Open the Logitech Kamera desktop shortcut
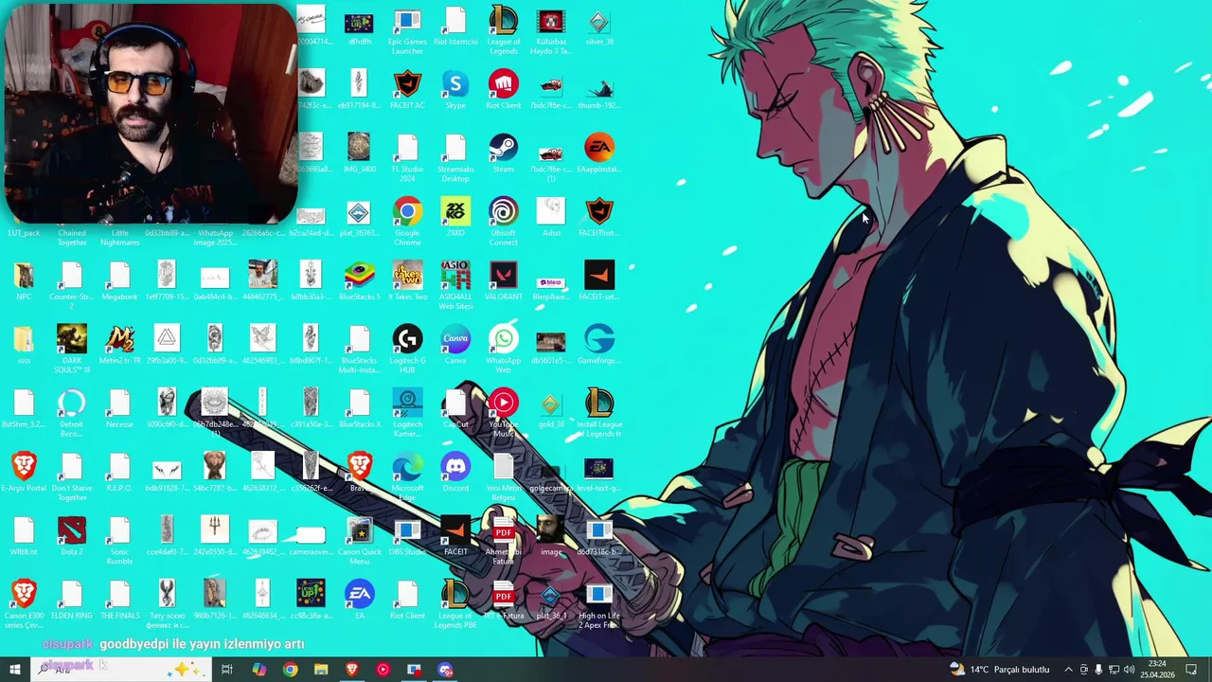The image size is (1212, 682). [x=407, y=413]
